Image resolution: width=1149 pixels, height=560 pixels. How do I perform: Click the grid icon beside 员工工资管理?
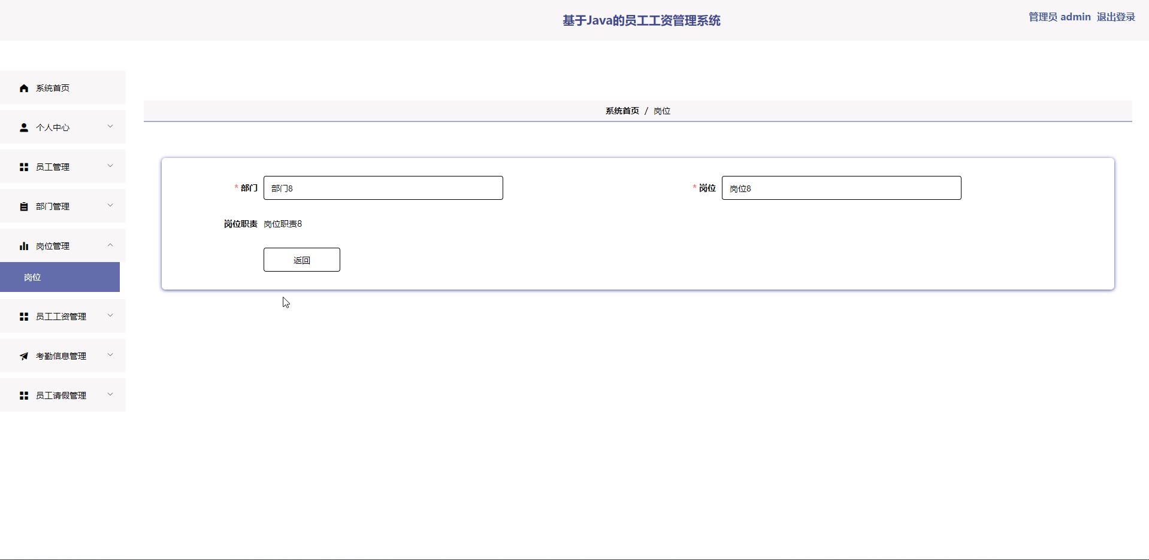(24, 316)
